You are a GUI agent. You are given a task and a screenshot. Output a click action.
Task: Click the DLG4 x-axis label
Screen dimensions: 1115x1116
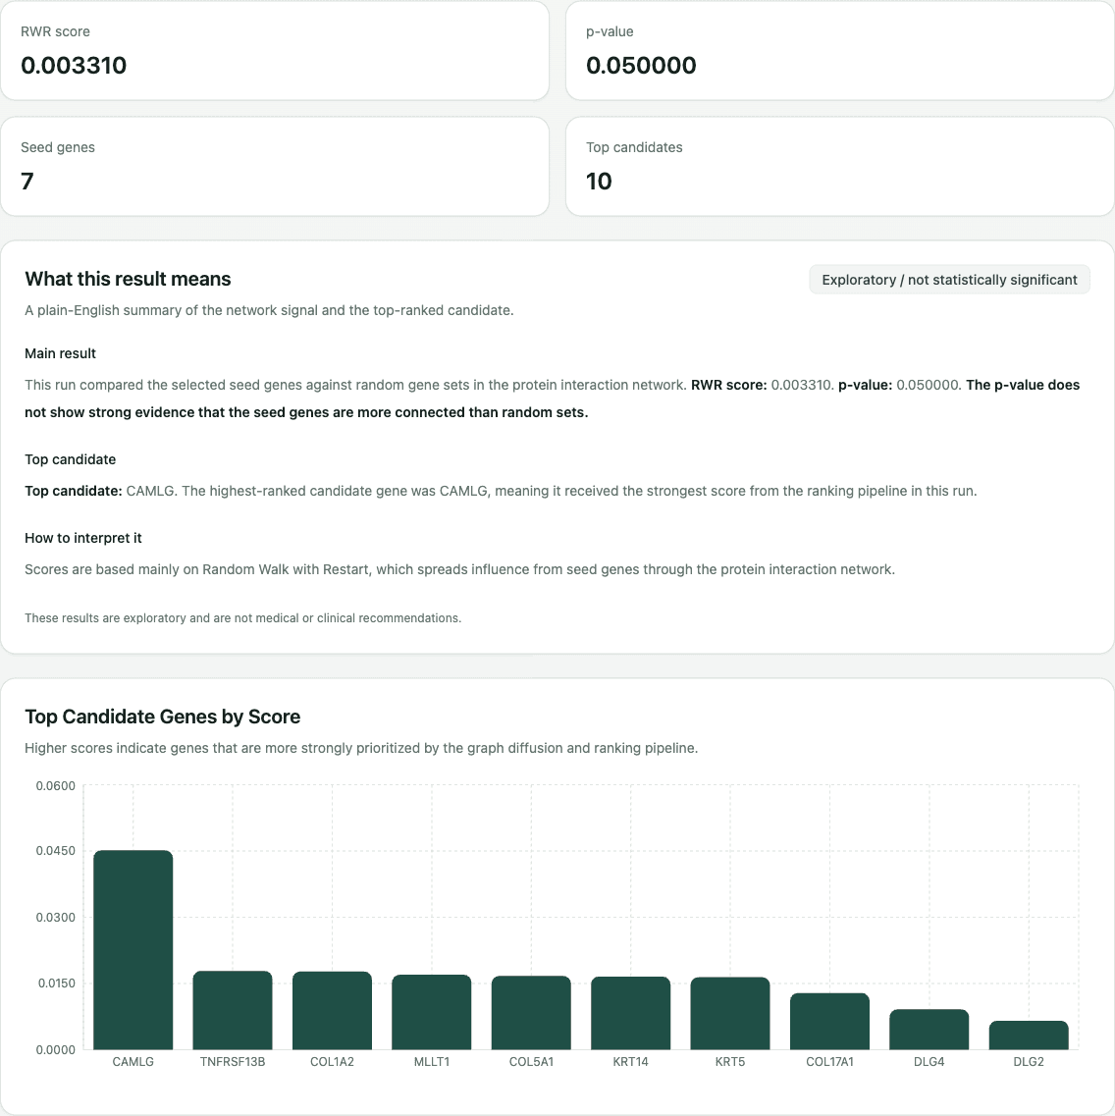[x=929, y=1062]
